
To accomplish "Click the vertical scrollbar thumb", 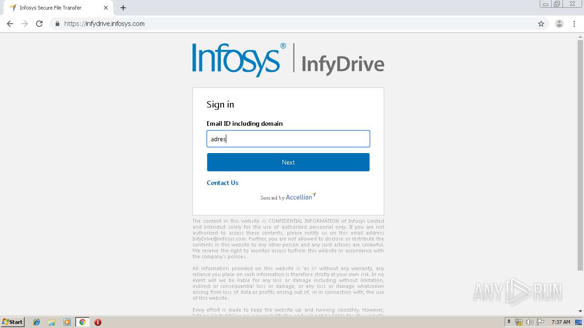I will point(580,155).
